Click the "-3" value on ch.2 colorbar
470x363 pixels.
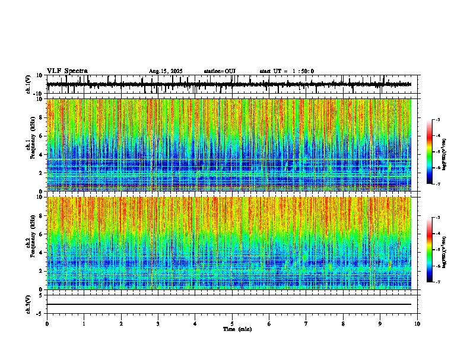[x=438, y=218]
